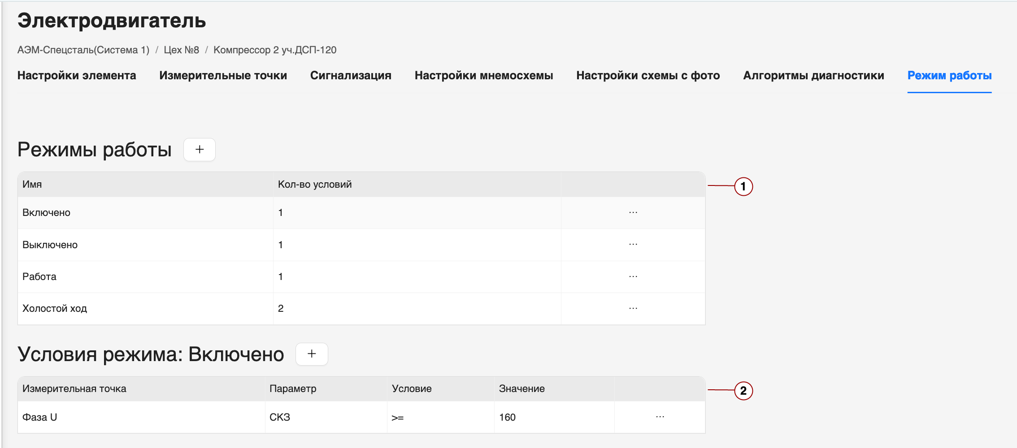Open the "Настройки схемы с фото" tab
The width and height of the screenshot is (1017, 448).
pyautogui.click(x=648, y=75)
